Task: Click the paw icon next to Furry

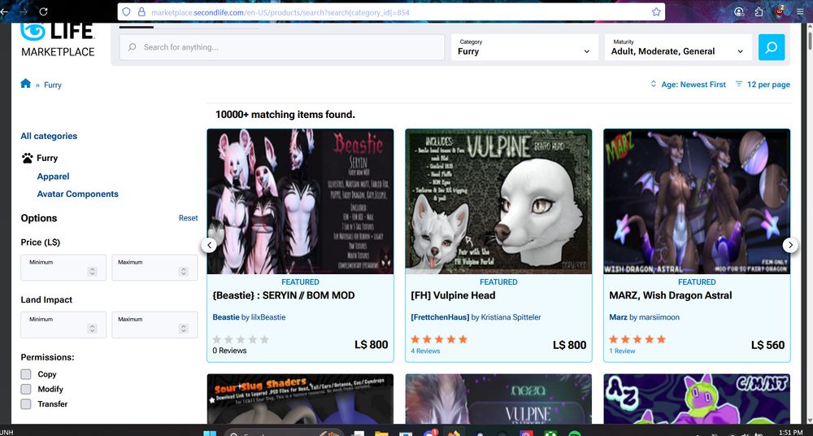Action: click(28, 158)
